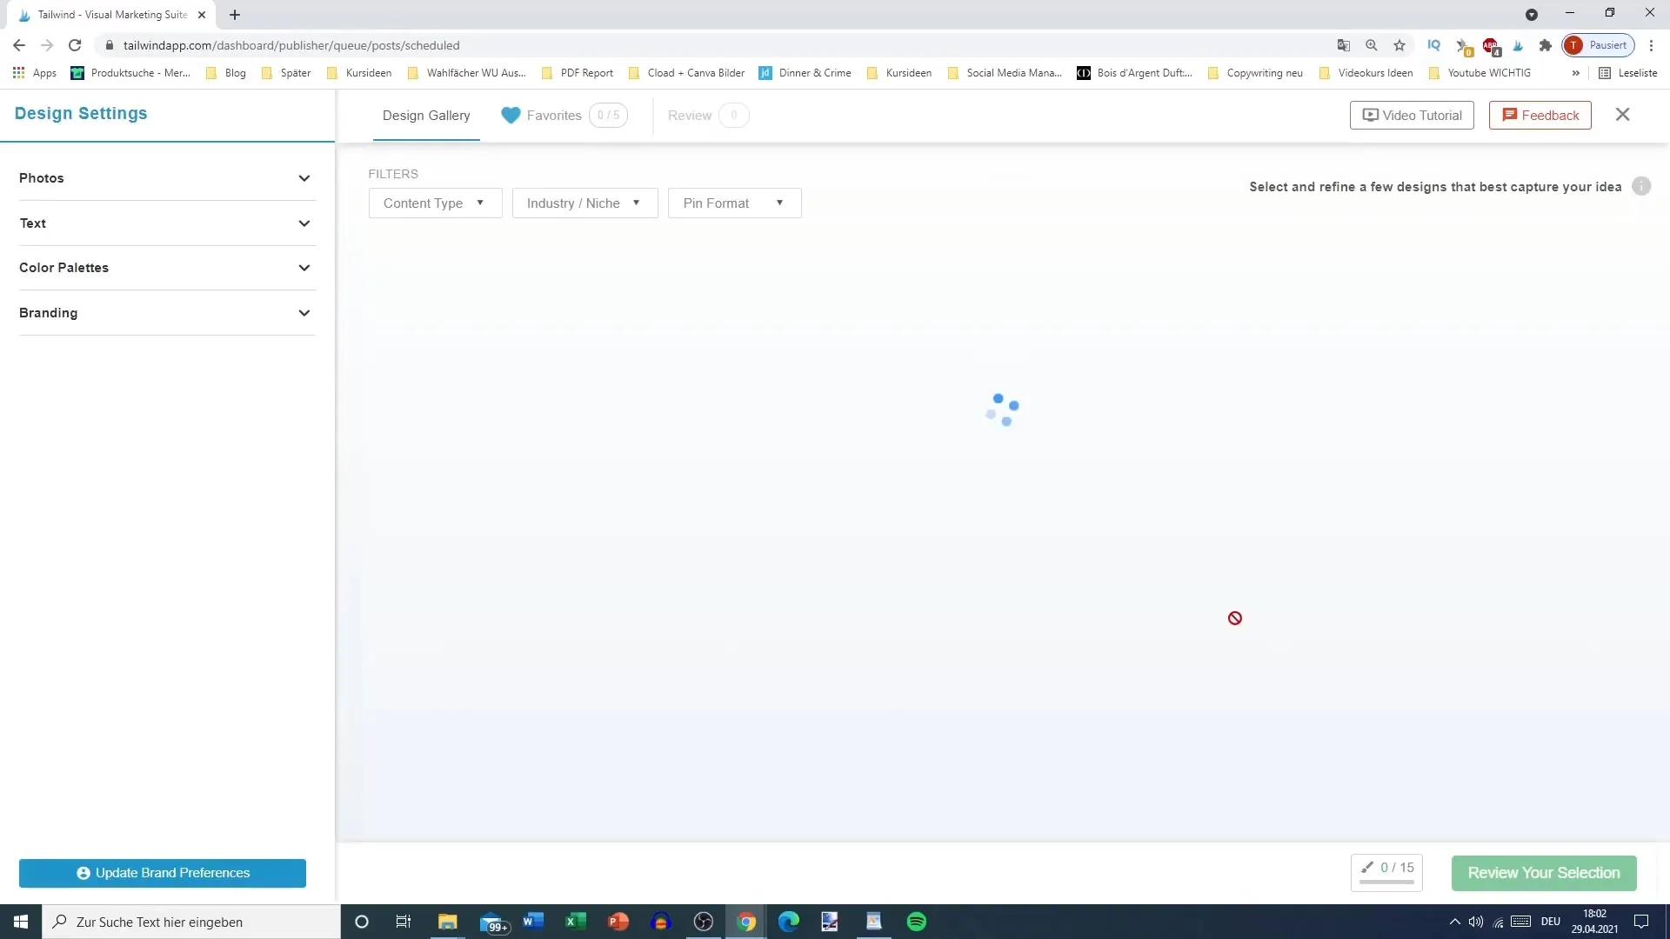1670x939 pixels.
Task: Click the heart Favorites icon
Action: (509, 115)
